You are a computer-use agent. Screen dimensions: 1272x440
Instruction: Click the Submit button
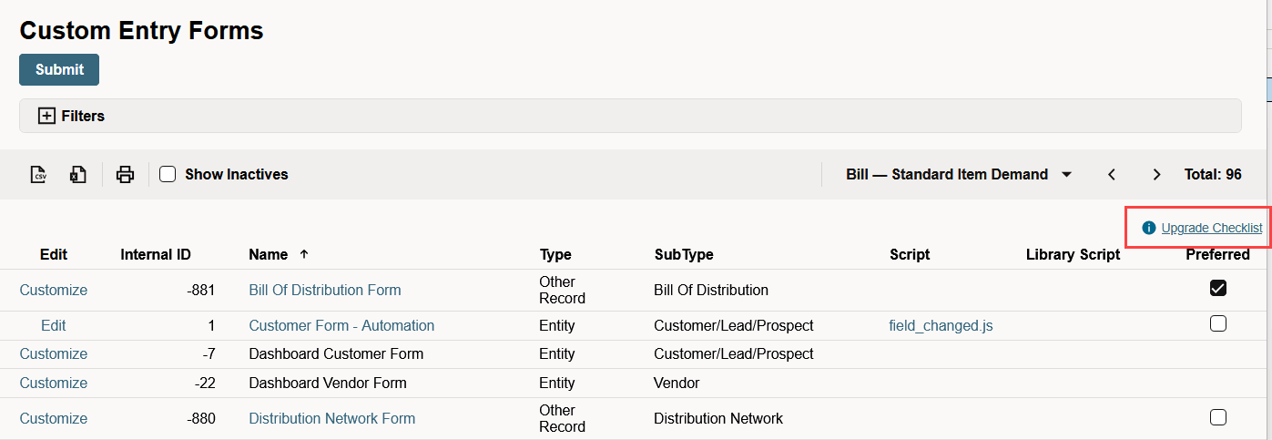click(x=59, y=69)
